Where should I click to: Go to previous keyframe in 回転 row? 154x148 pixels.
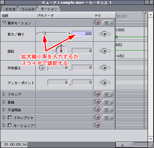point(100,51)
